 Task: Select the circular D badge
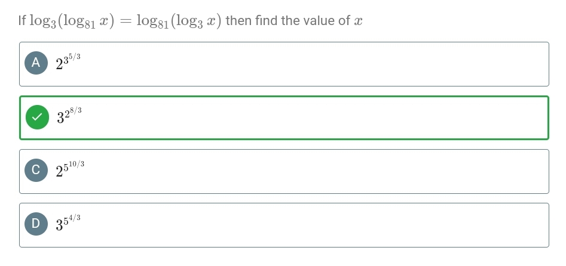click(x=36, y=224)
